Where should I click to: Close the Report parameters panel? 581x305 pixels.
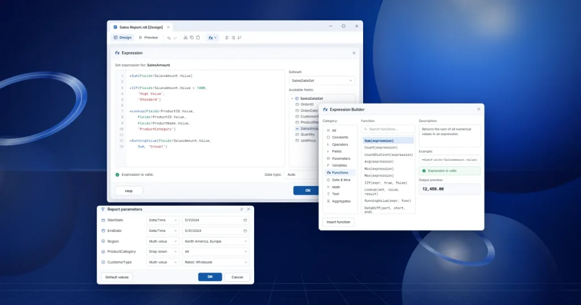point(249,210)
